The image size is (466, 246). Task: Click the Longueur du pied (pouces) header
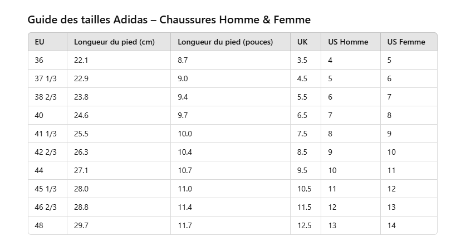point(225,42)
